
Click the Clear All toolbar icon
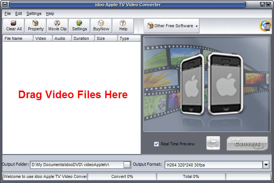tap(14, 26)
